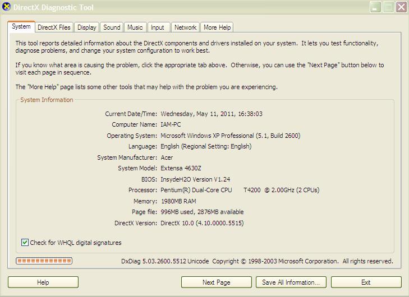
Task: Click system model 'Extensa 4630Z'
Action: [181, 168]
